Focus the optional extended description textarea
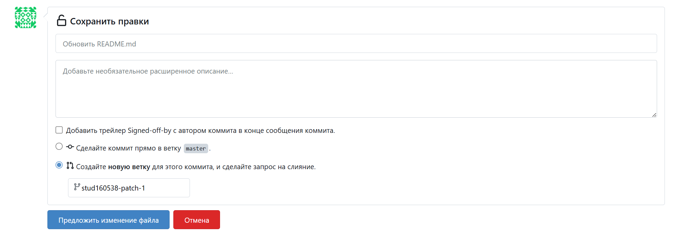 click(x=356, y=89)
